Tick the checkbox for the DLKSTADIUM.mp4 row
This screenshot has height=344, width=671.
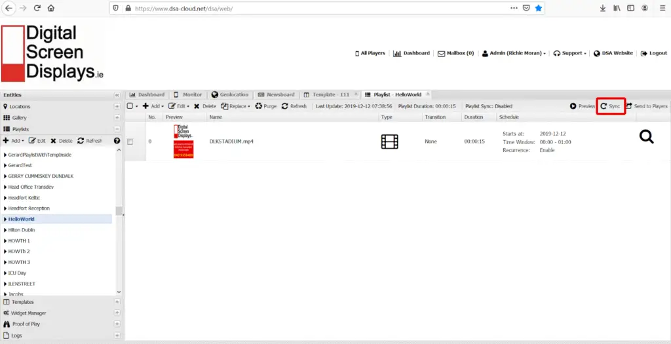tap(130, 142)
